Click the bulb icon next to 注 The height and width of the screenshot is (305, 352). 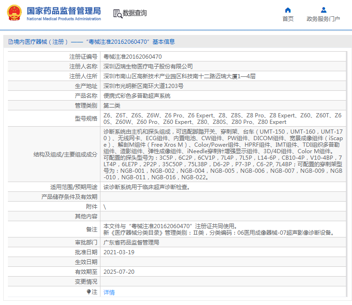click(89, 291)
